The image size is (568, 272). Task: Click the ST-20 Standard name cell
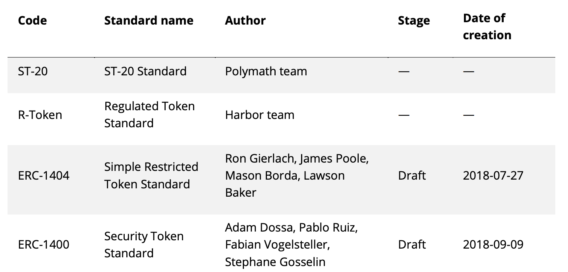[145, 71]
